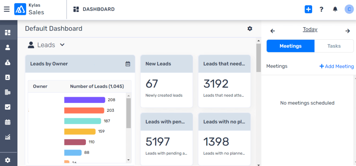Viewport: 356px width, 166px height.
Task: Open the Leads by Owner date filter
Action: (128, 64)
